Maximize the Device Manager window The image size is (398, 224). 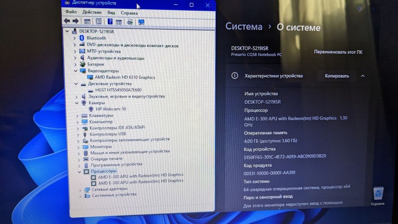[191, 5]
